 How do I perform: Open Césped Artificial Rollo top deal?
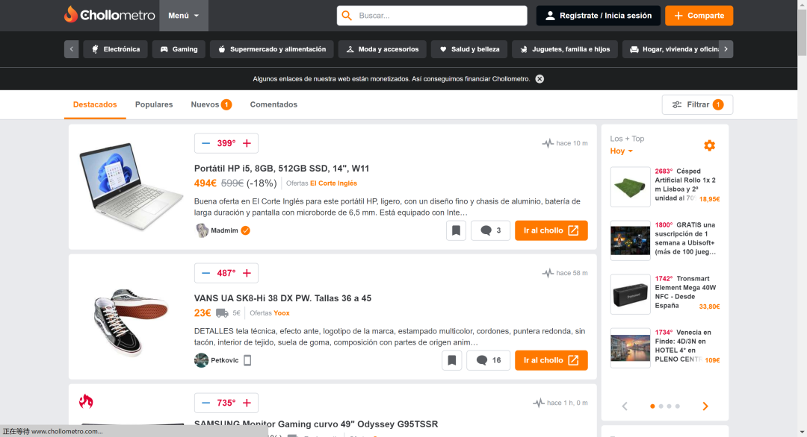pyautogui.click(x=685, y=185)
